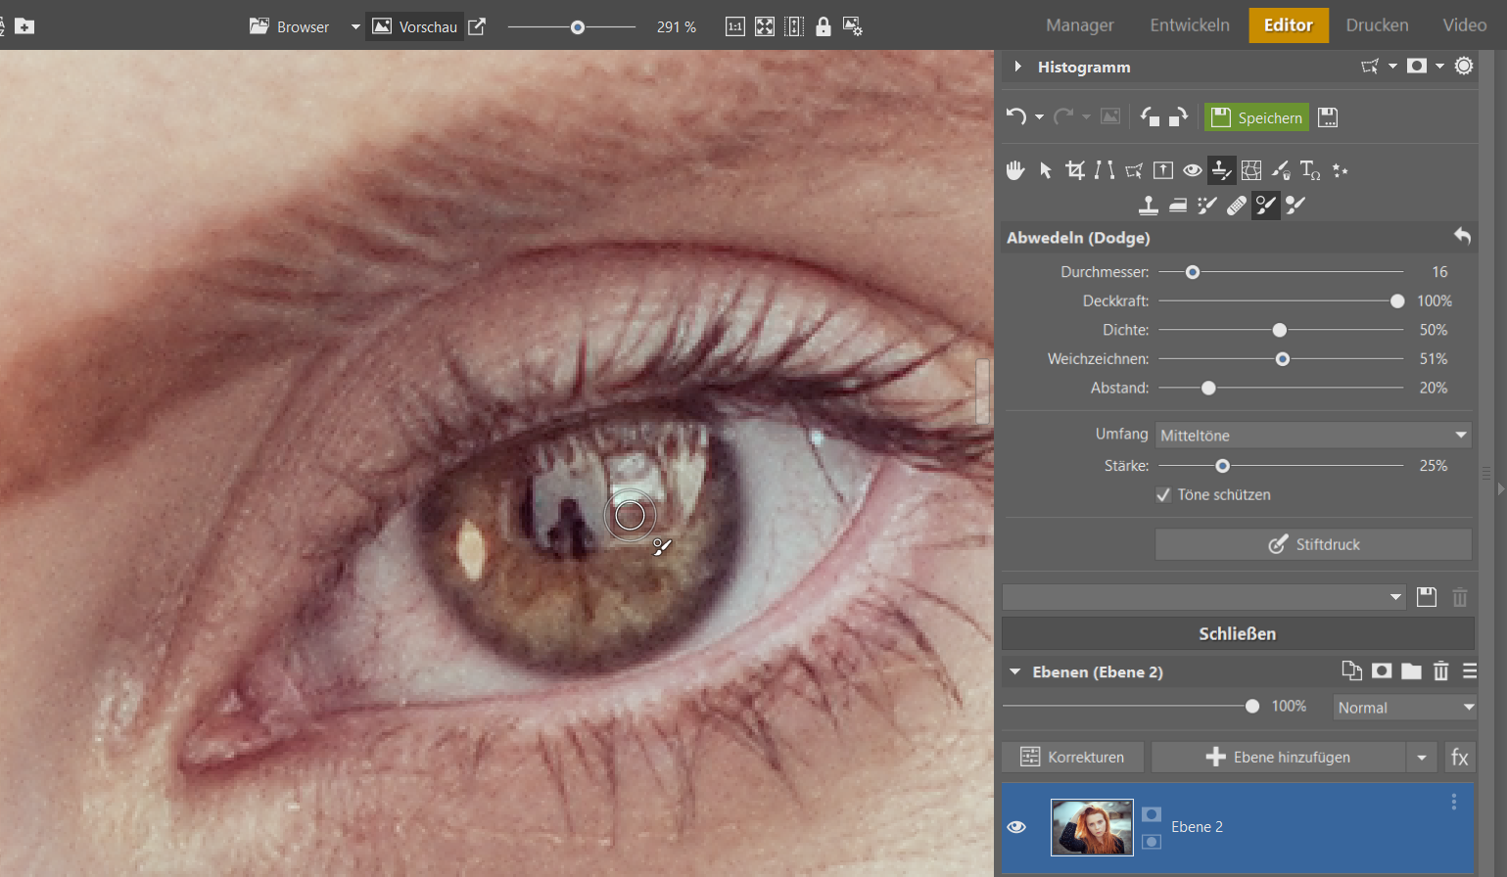Create a layer group folder
Viewport: 1507px width, 877px height.
coord(1411,670)
